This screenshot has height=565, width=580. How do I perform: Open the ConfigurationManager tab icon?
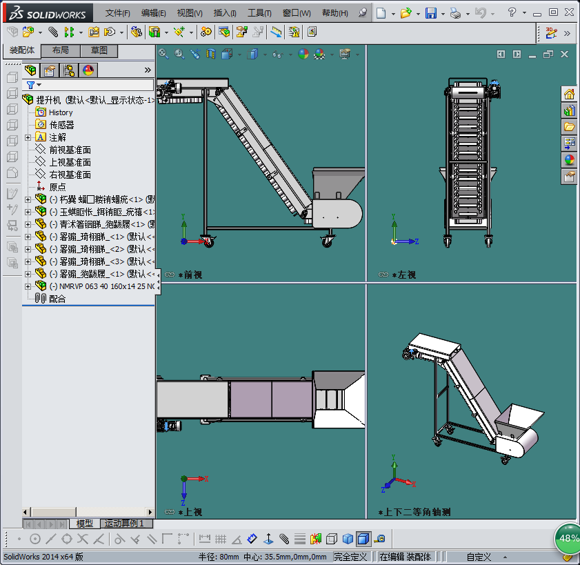[69, 70]
